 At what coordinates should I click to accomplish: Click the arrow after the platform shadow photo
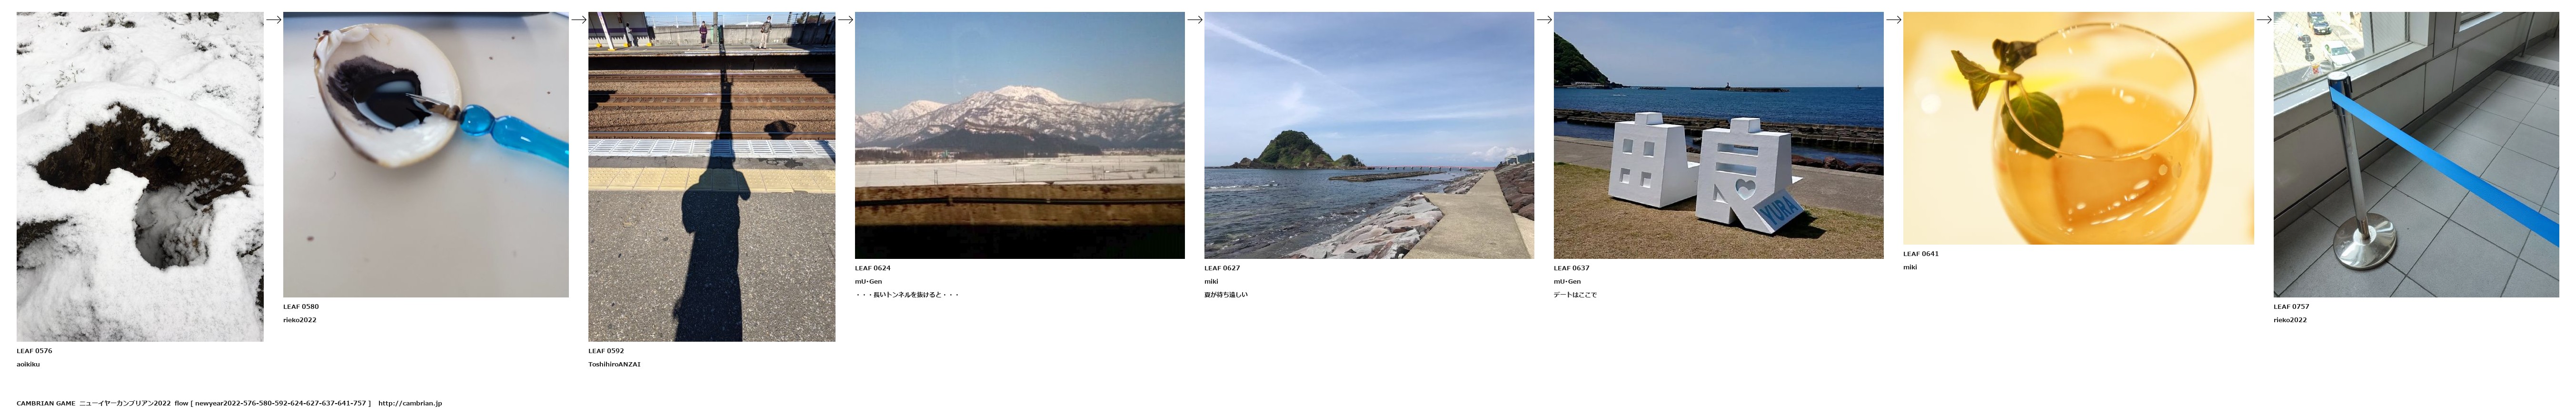845,19
